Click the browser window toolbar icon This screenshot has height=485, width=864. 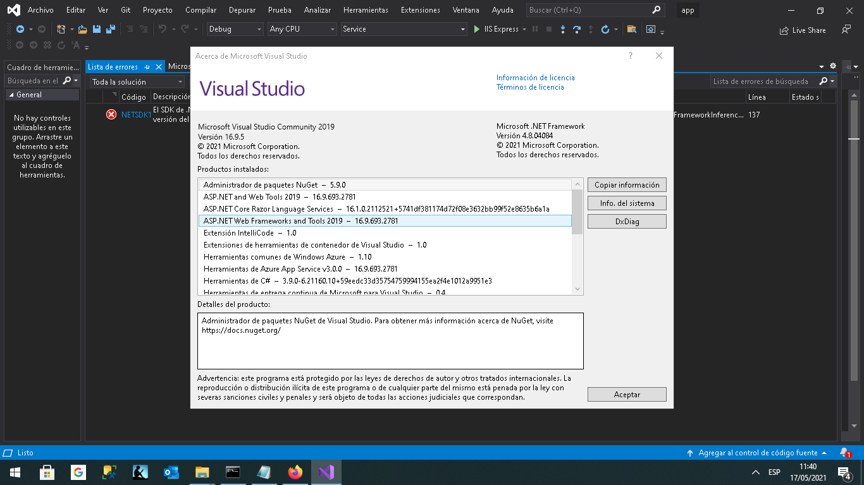tap(651, 29)
